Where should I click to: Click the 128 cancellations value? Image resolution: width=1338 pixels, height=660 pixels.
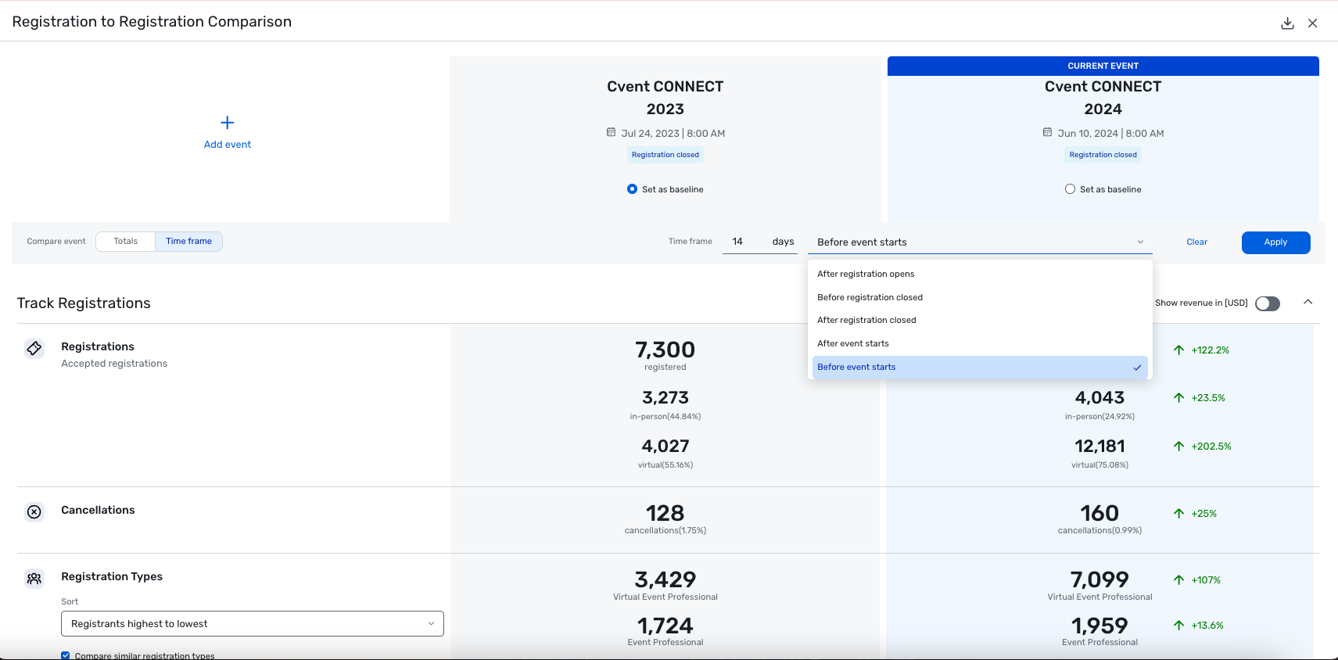click(665, 513)
